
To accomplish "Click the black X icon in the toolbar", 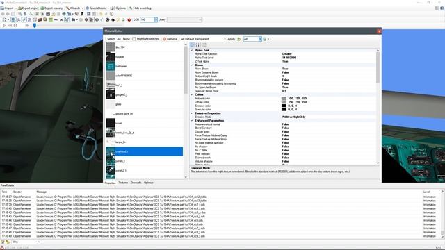I will pos(61,20).
